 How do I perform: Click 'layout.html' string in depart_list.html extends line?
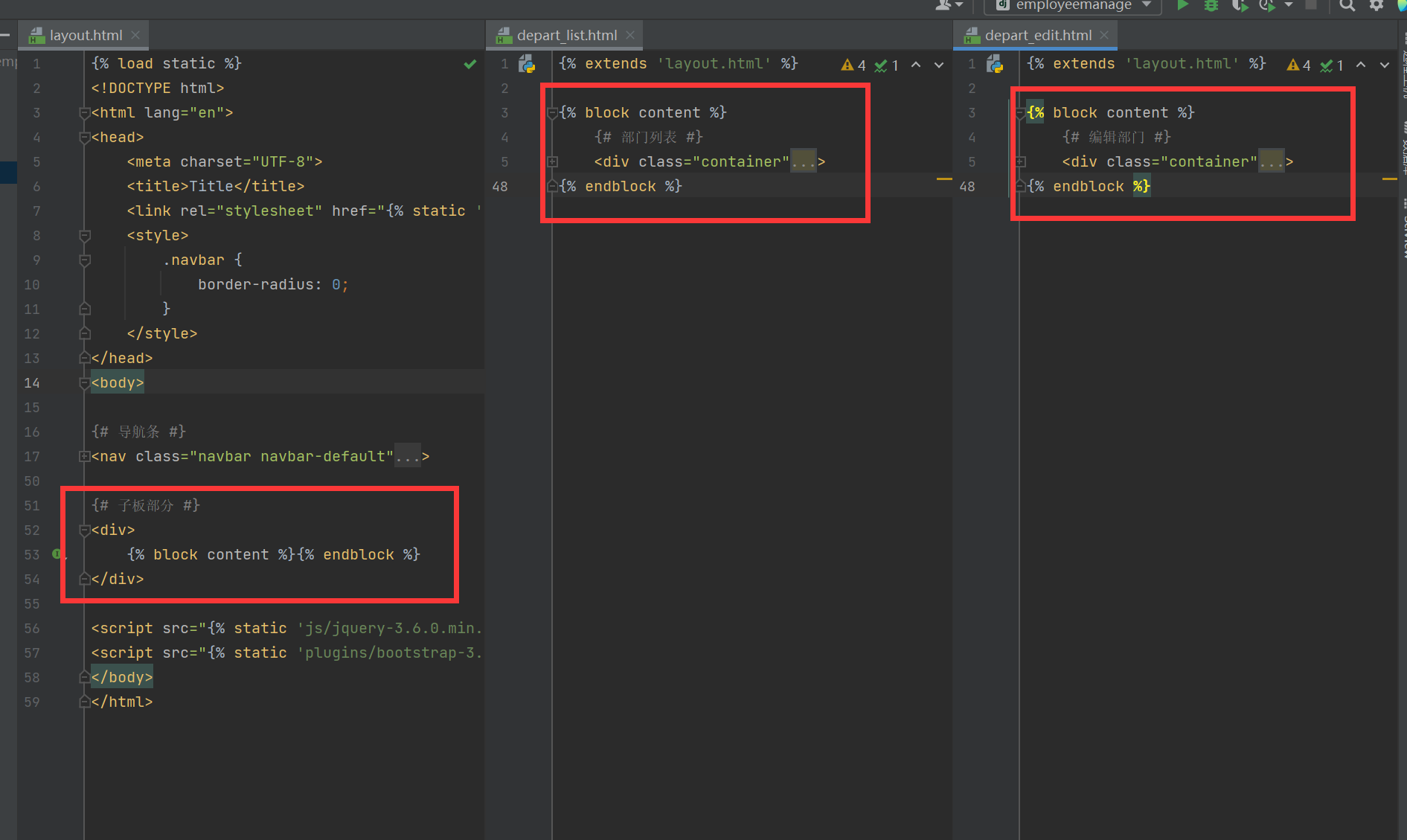714,64
